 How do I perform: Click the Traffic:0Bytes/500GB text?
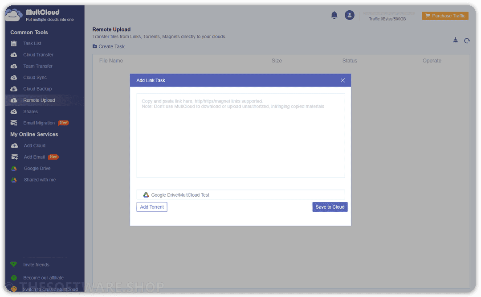point(387,19)
